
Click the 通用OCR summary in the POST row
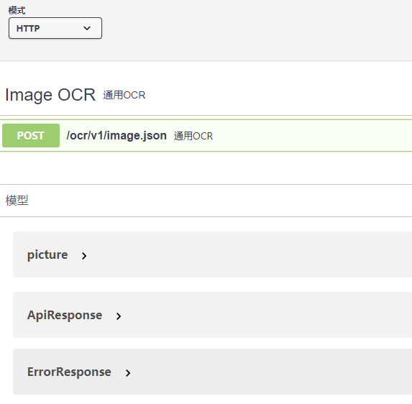193,136
